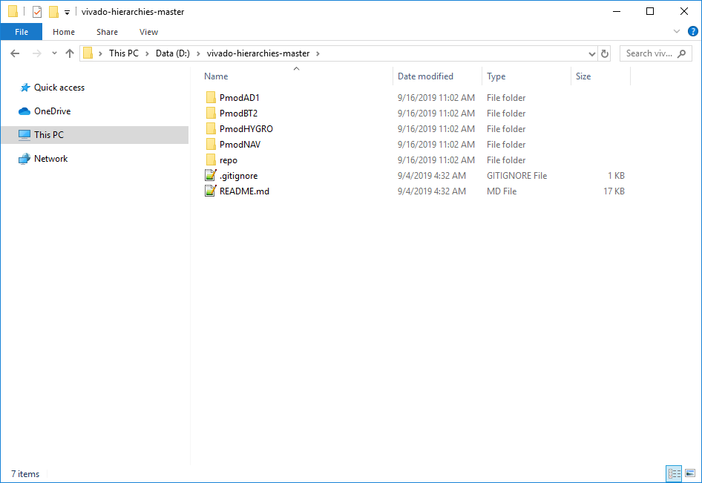Go up one folder level
The height and width of the screenshot is (483, 702).
click(70, 53)
